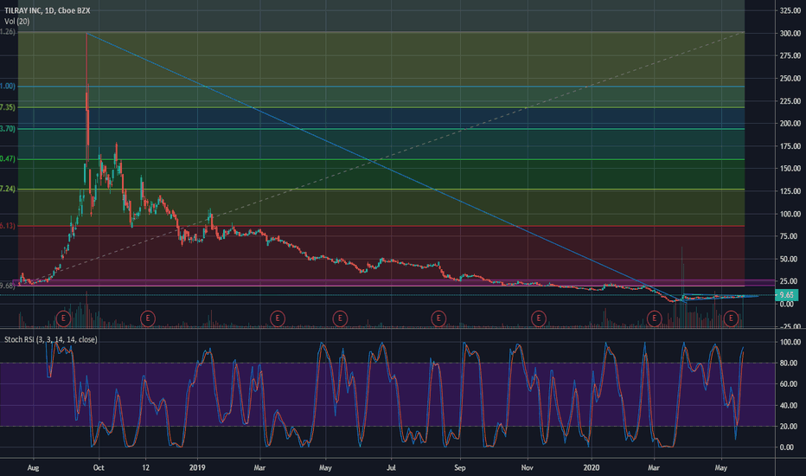This screenshot has height=476, width=806.
Task: Click the 200.00 price axis label
Action: (790, 124)
